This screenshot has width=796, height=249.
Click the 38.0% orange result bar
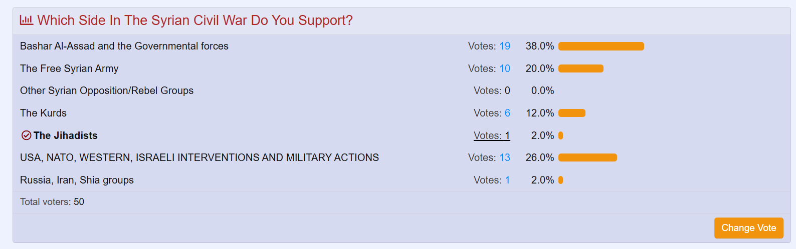[601, 46]
